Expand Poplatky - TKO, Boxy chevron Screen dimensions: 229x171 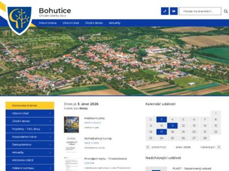point(50,129)
